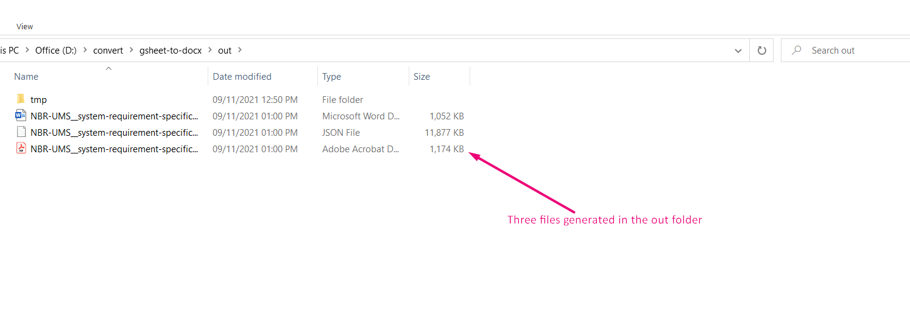Open address bar history dropdown
Image resolution: width=910 pixels, height=313 pixels.
739,51
